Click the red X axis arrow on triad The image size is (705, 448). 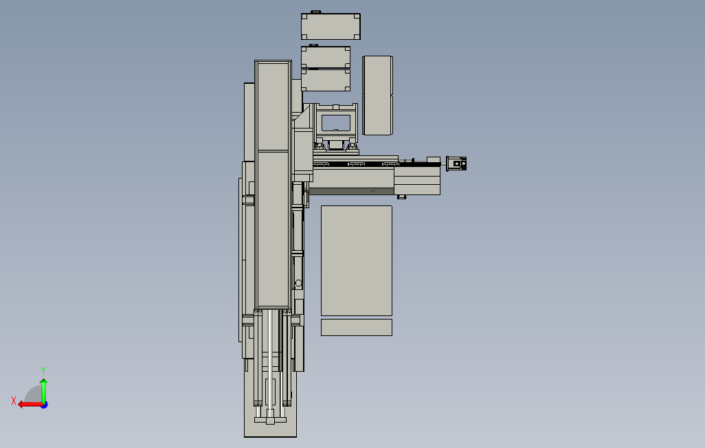pos(30,405)
